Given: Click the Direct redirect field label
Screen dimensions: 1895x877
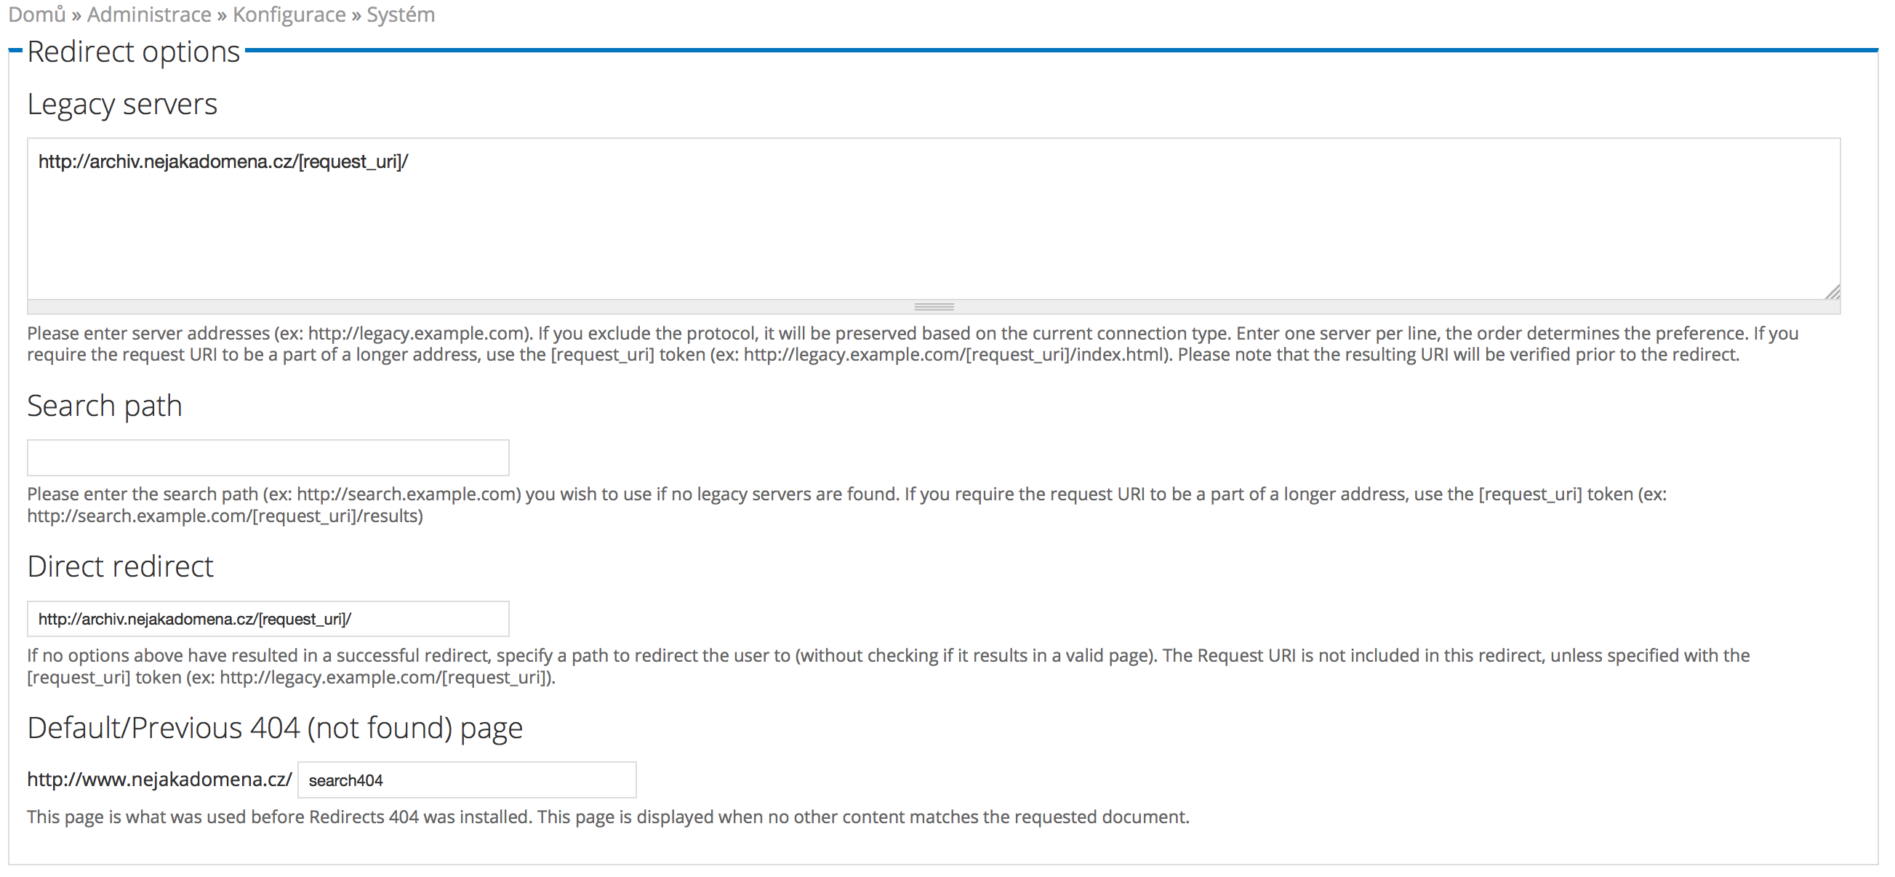Looking at the screenshot, I should coord(121,566).
